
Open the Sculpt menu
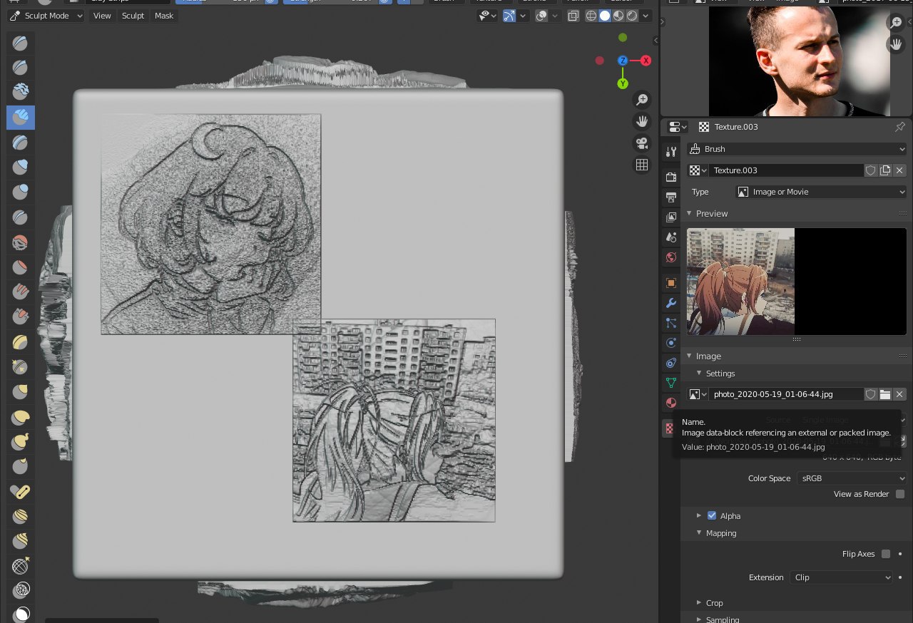(x=133, y=16)
